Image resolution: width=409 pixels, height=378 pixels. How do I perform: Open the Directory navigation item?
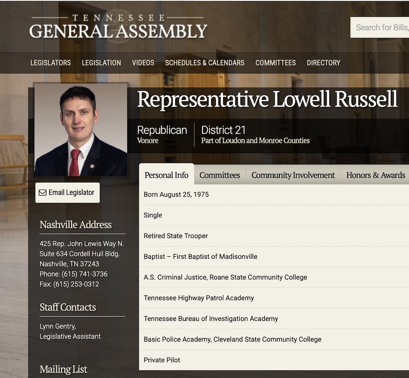click(x=324, y=63)
